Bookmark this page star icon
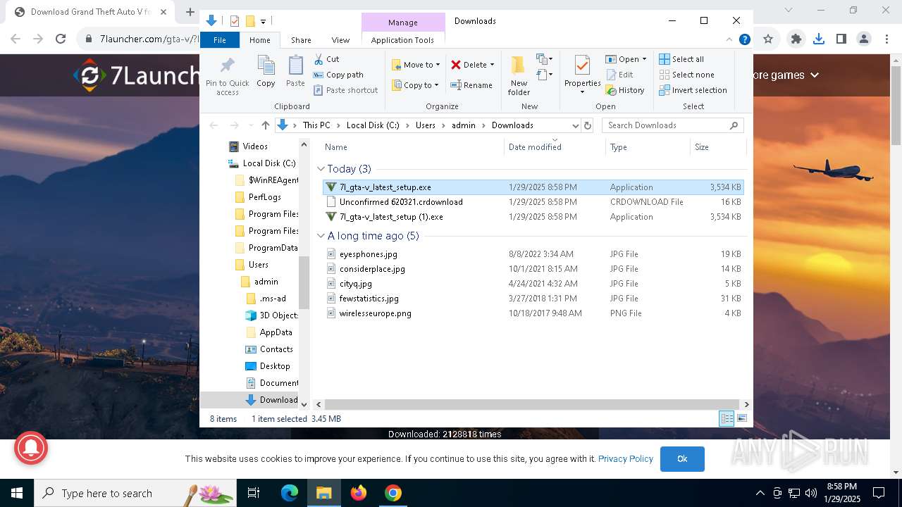The height and width of the screenshot is (507, 902). (x=768, y=39)
